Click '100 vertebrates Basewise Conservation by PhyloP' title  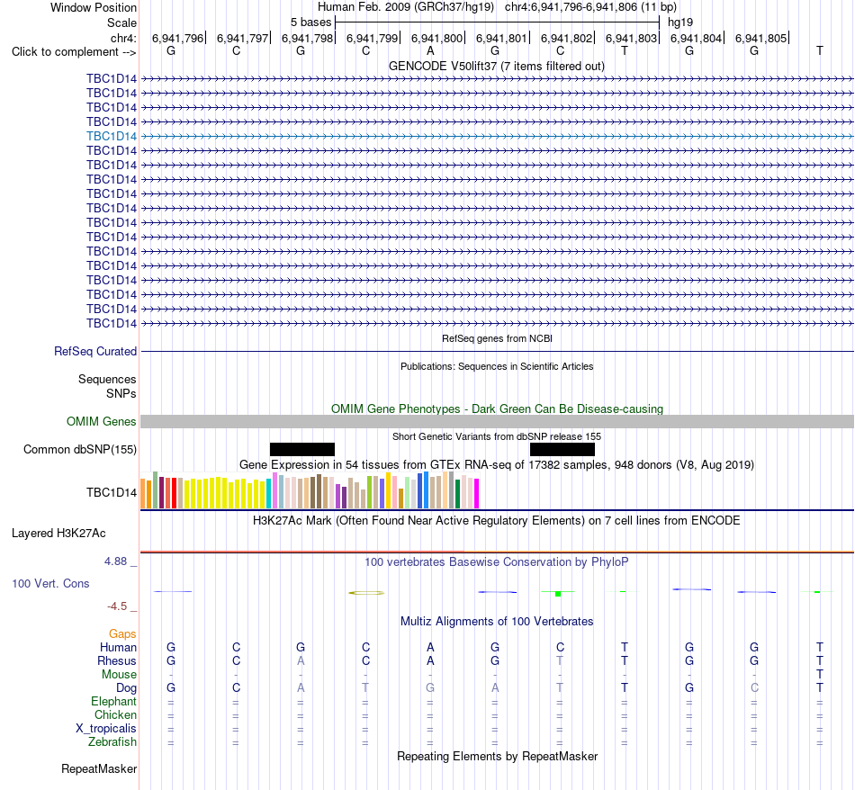(497, 562)
